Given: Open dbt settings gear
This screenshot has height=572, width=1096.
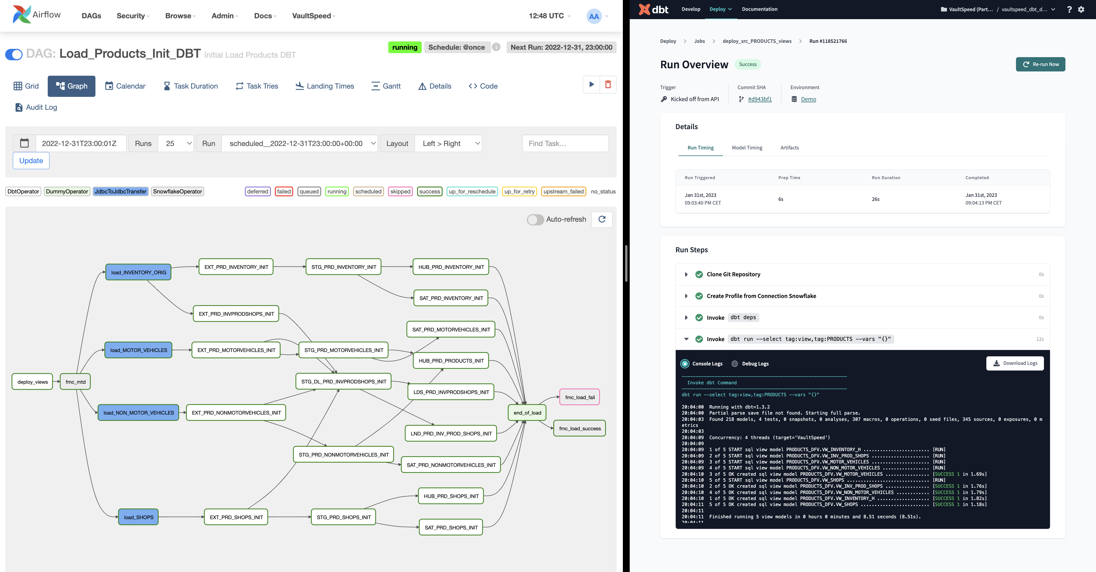Looking at the screenshot, I should coord(1081,9).
